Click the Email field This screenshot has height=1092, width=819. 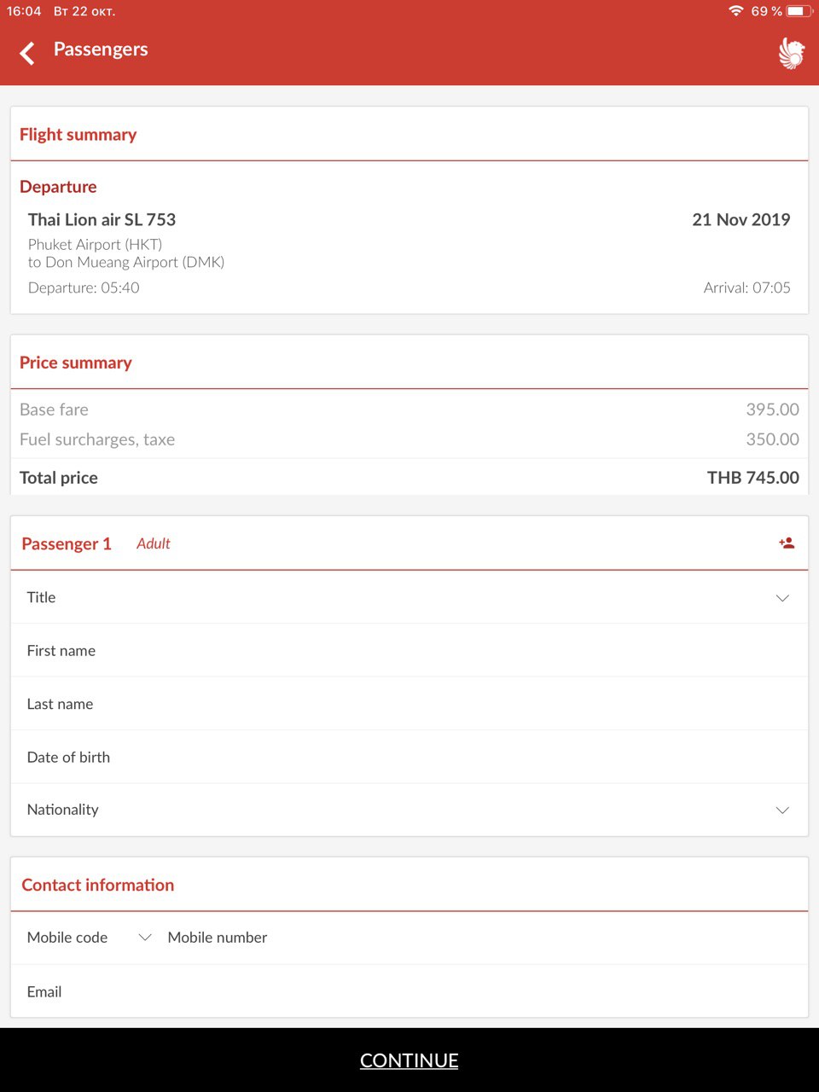point(409,991)
